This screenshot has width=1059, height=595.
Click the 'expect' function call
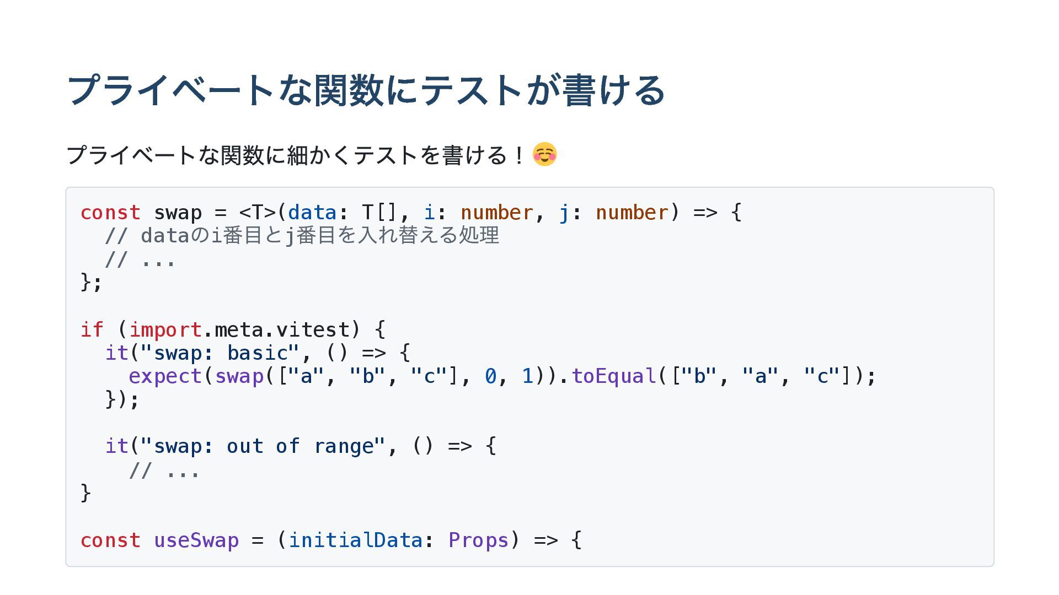[x=165, y=376]
